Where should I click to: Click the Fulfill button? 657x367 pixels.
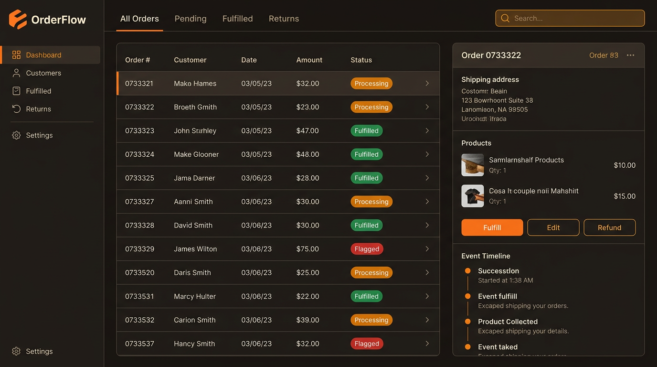click(492, 227)
